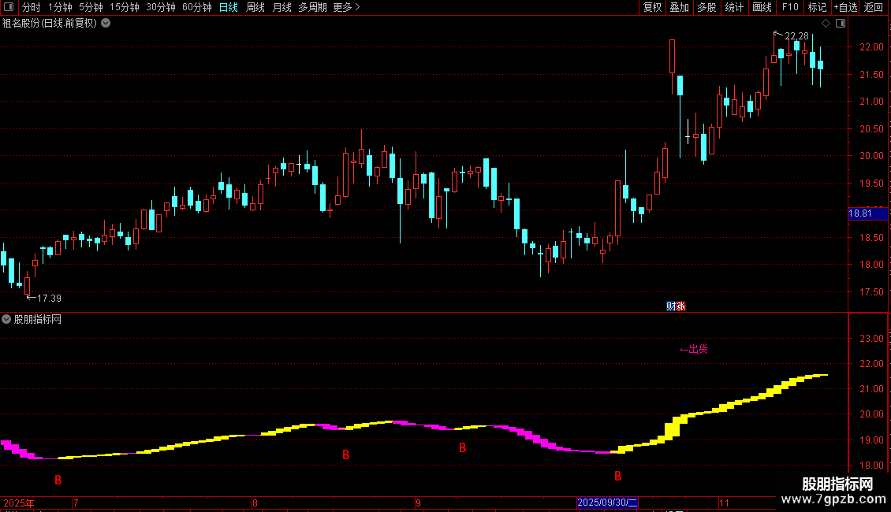
Task: Click the 20.00 main chart axis label
Action: coord(871,156)
